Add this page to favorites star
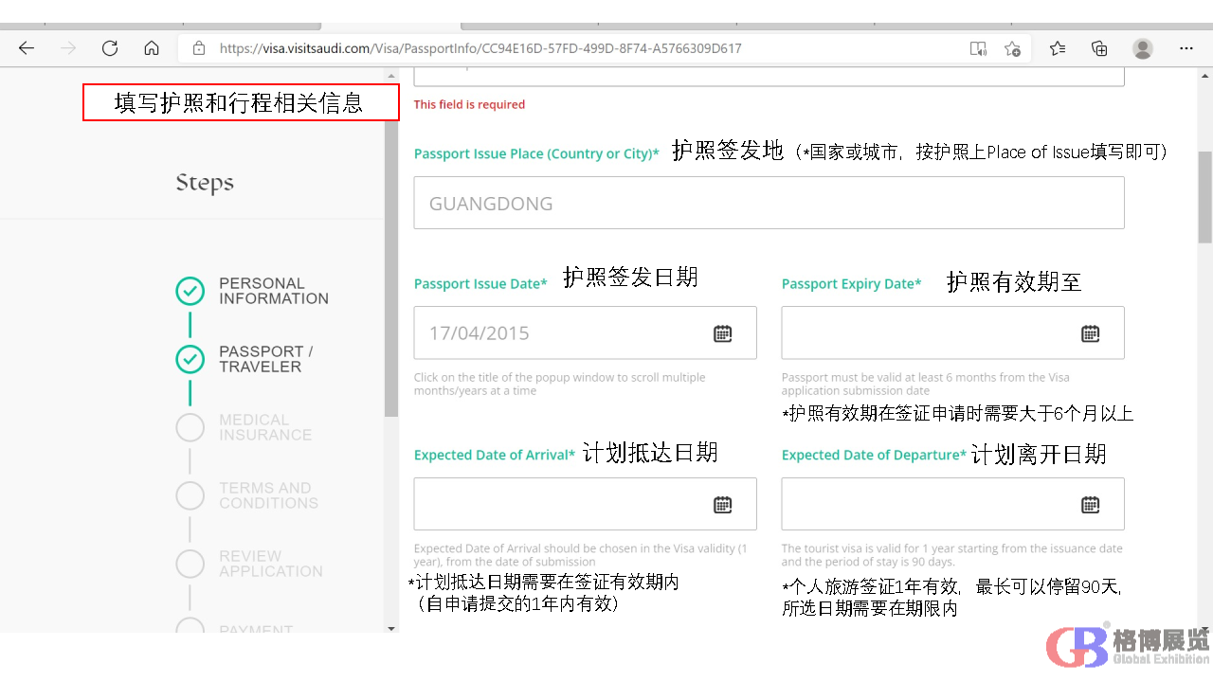This screenshot has width=1213, height=682. (1012, 48)
